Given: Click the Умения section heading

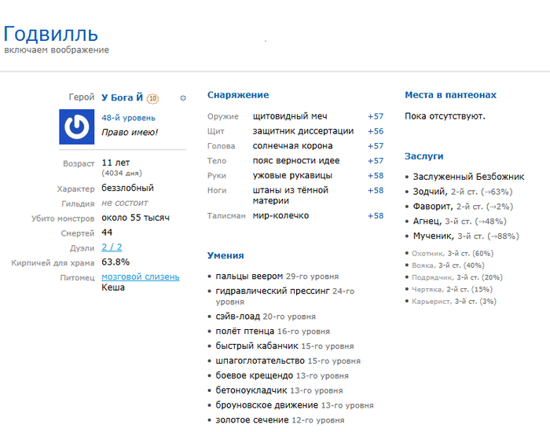Looking at the screenshot, I should tap(225, 255).
